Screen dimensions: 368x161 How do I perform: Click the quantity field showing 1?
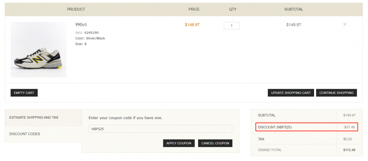pos(231,26)
